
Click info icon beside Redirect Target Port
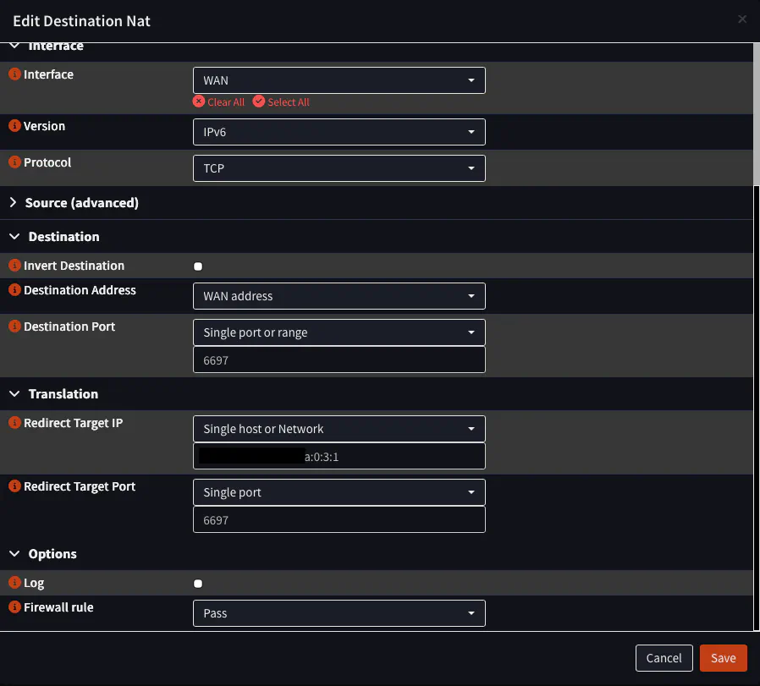pos(14,486)
